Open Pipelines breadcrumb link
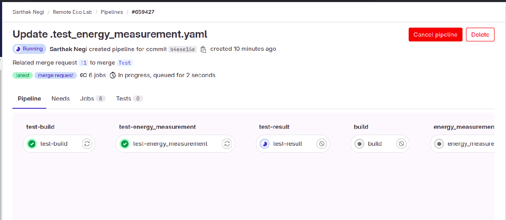This screenshot has height=220, width=506. (x=112, y=12)
